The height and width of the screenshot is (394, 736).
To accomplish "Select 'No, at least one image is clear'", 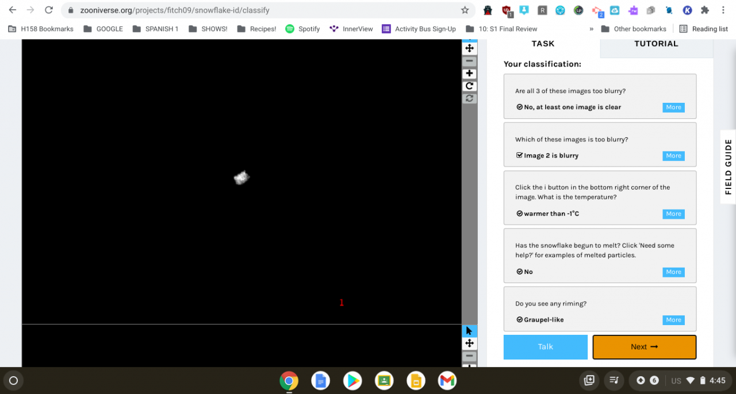I will click(572, 107).
